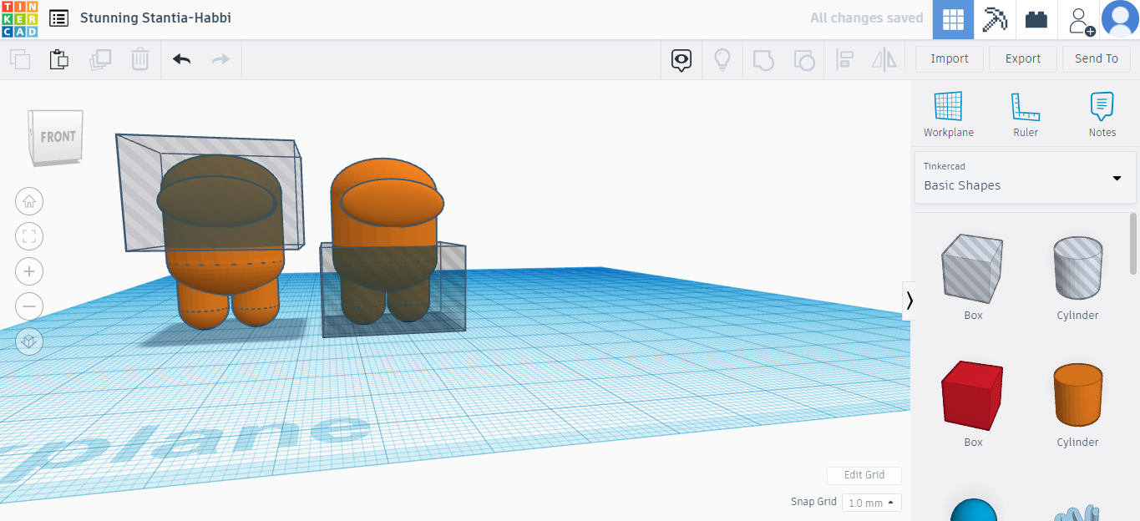
Task: Open the designs list icon
Action: [x=58, y=18]
